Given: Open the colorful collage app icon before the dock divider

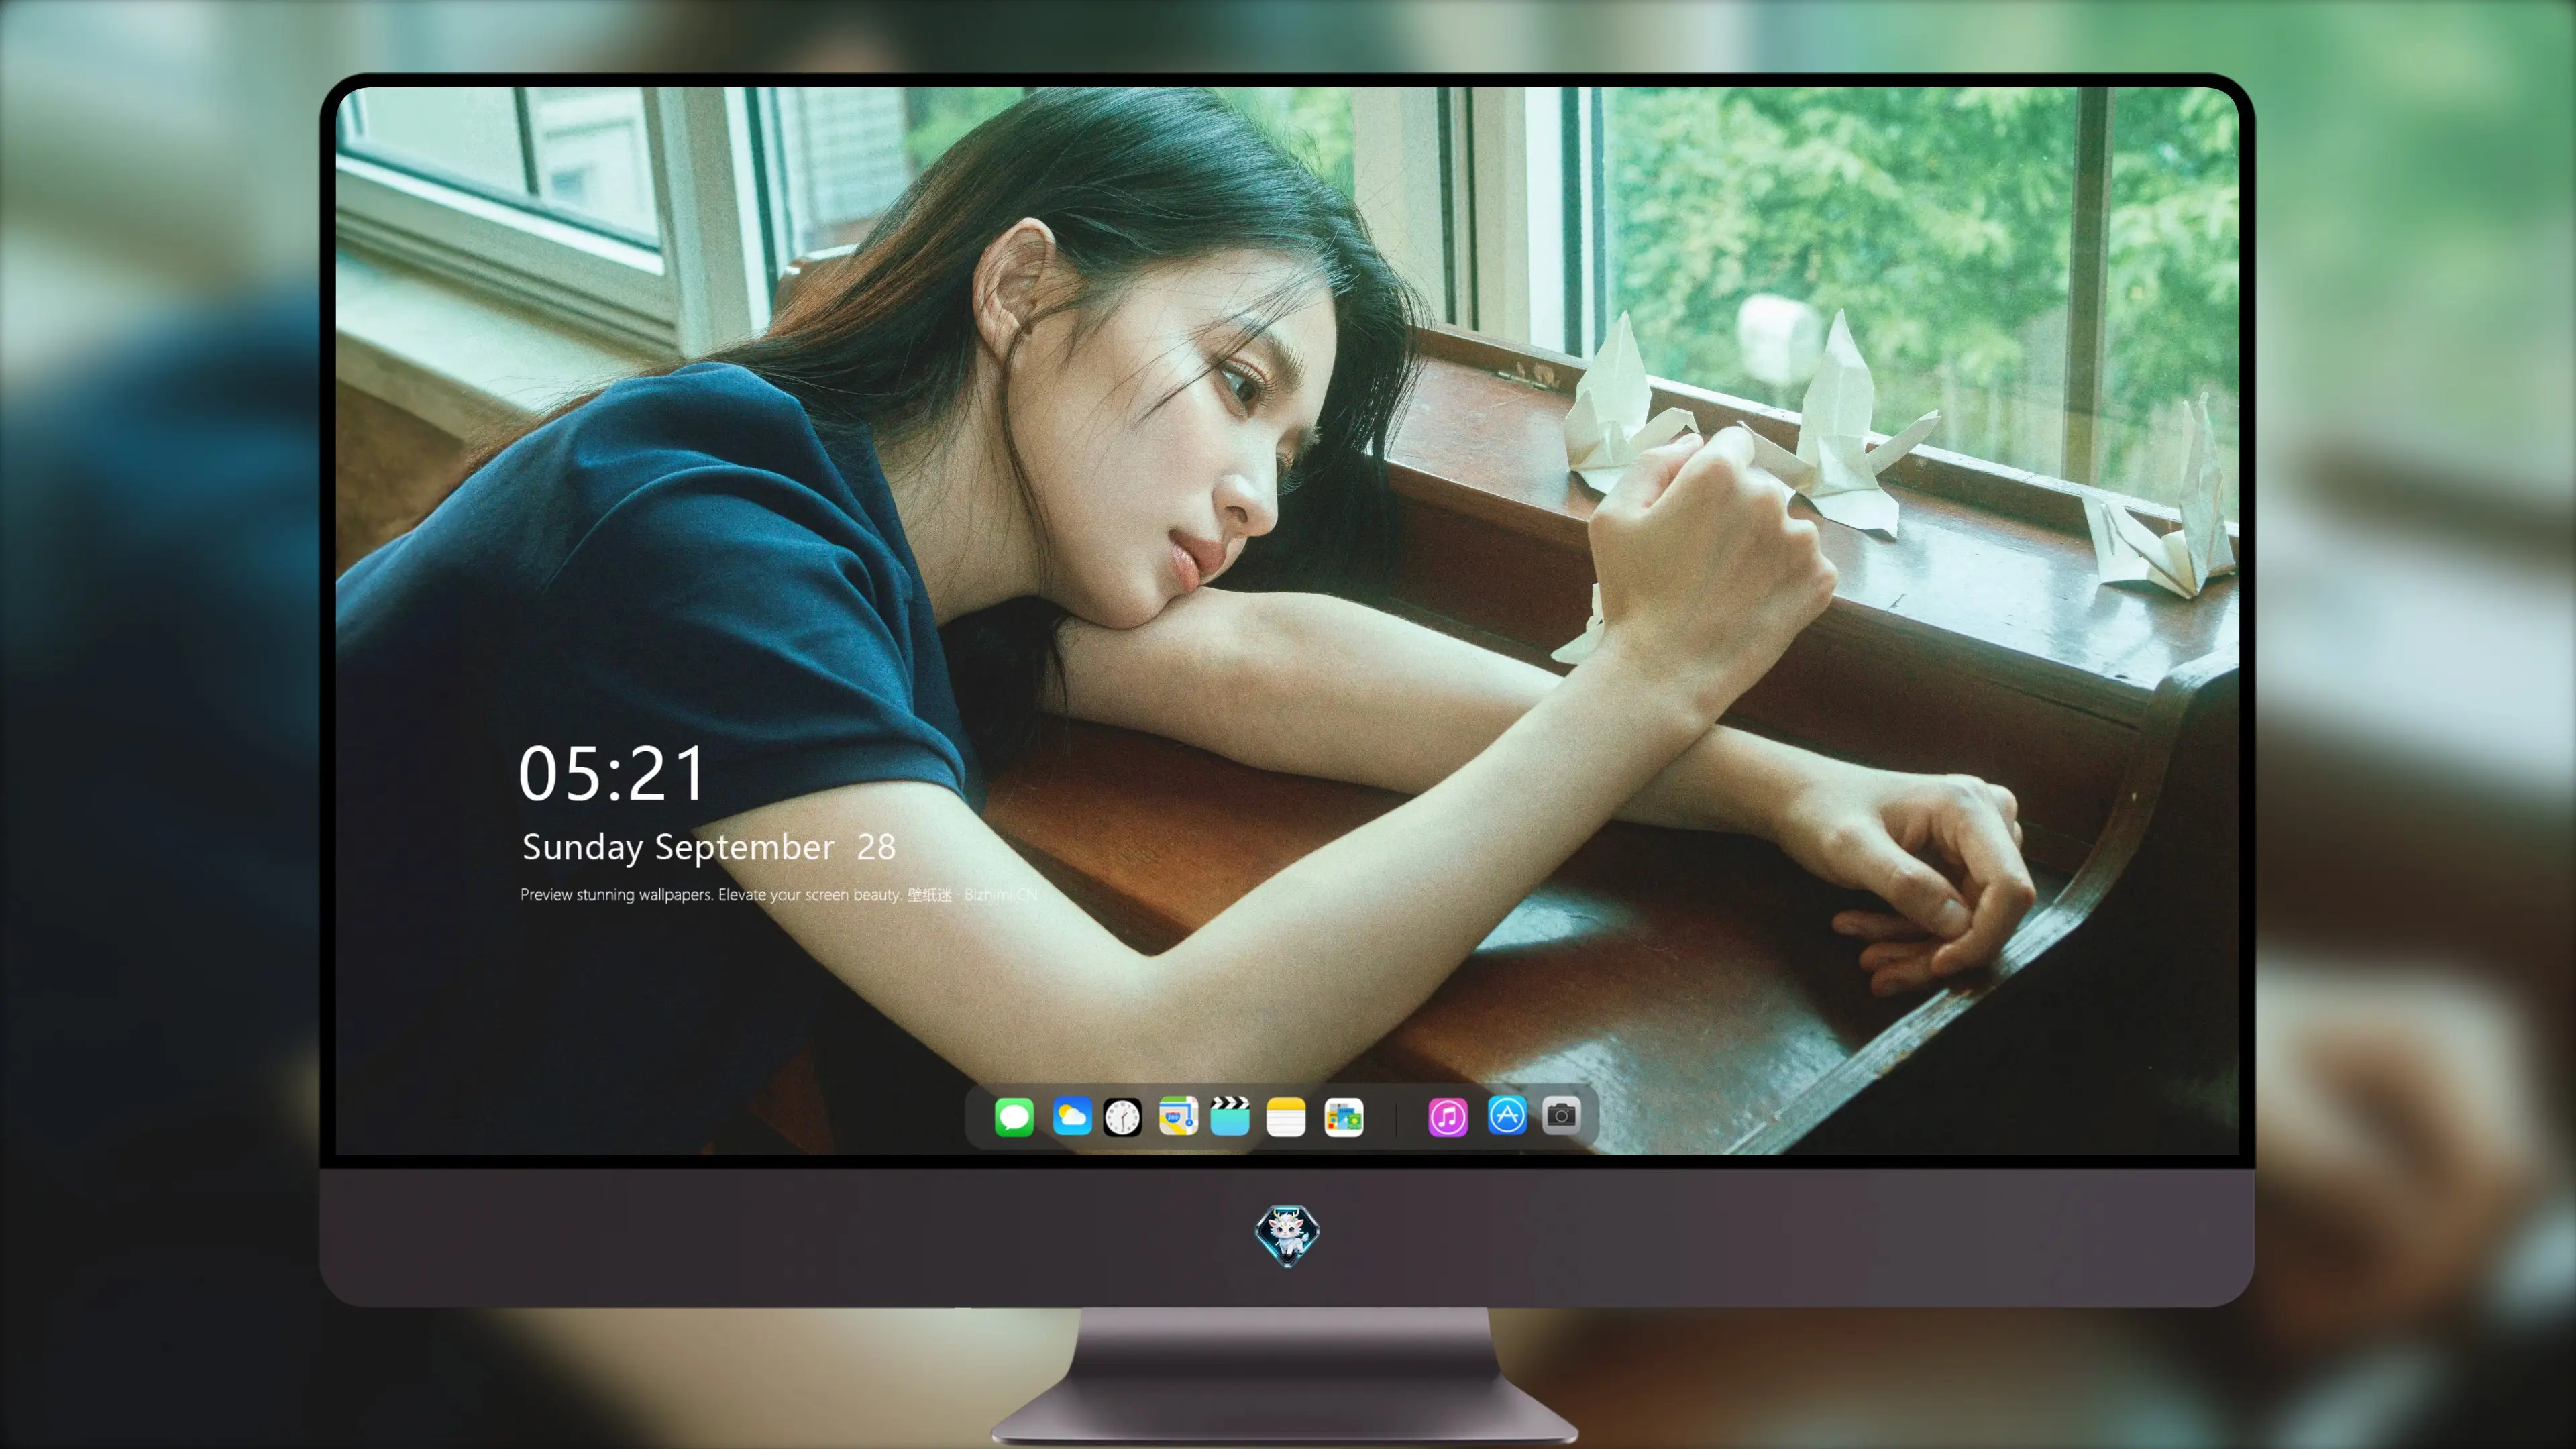Looking at the screenshot, I should click(1344, 1117).
